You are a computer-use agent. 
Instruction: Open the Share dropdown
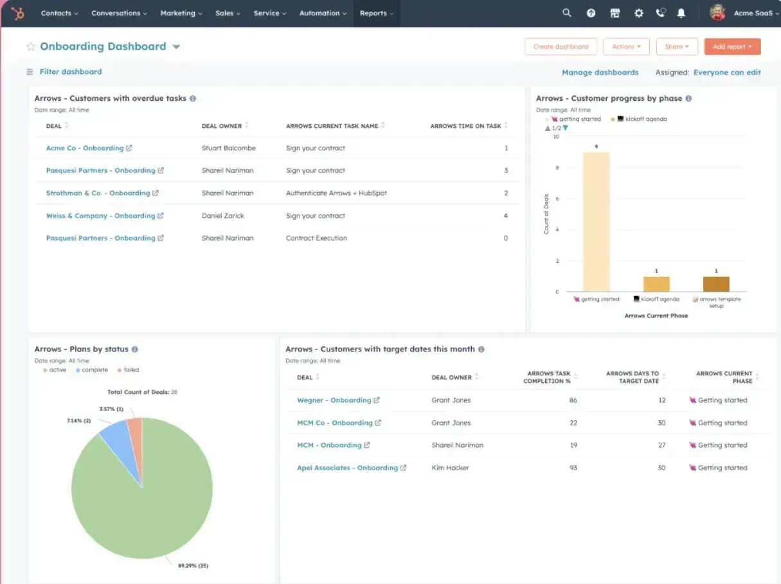(677, 46)
